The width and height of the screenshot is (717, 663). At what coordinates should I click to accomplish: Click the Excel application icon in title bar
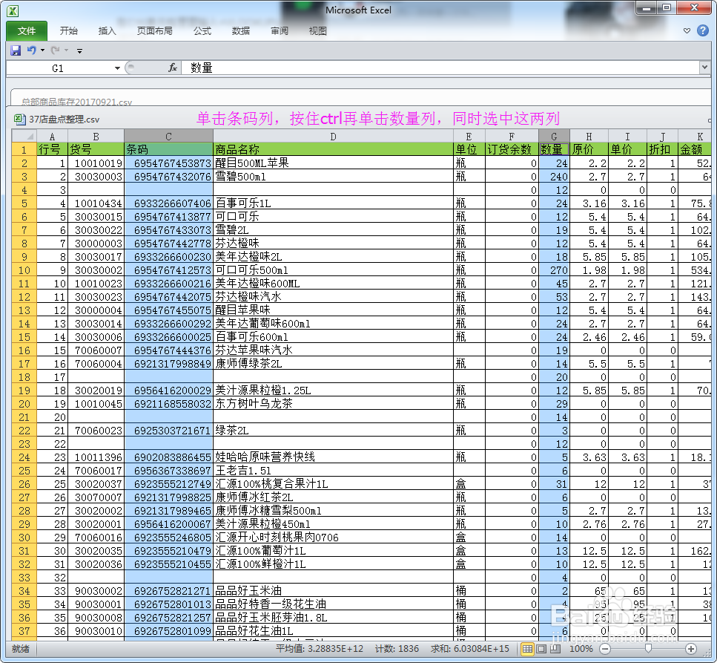(x=13, y=11)
